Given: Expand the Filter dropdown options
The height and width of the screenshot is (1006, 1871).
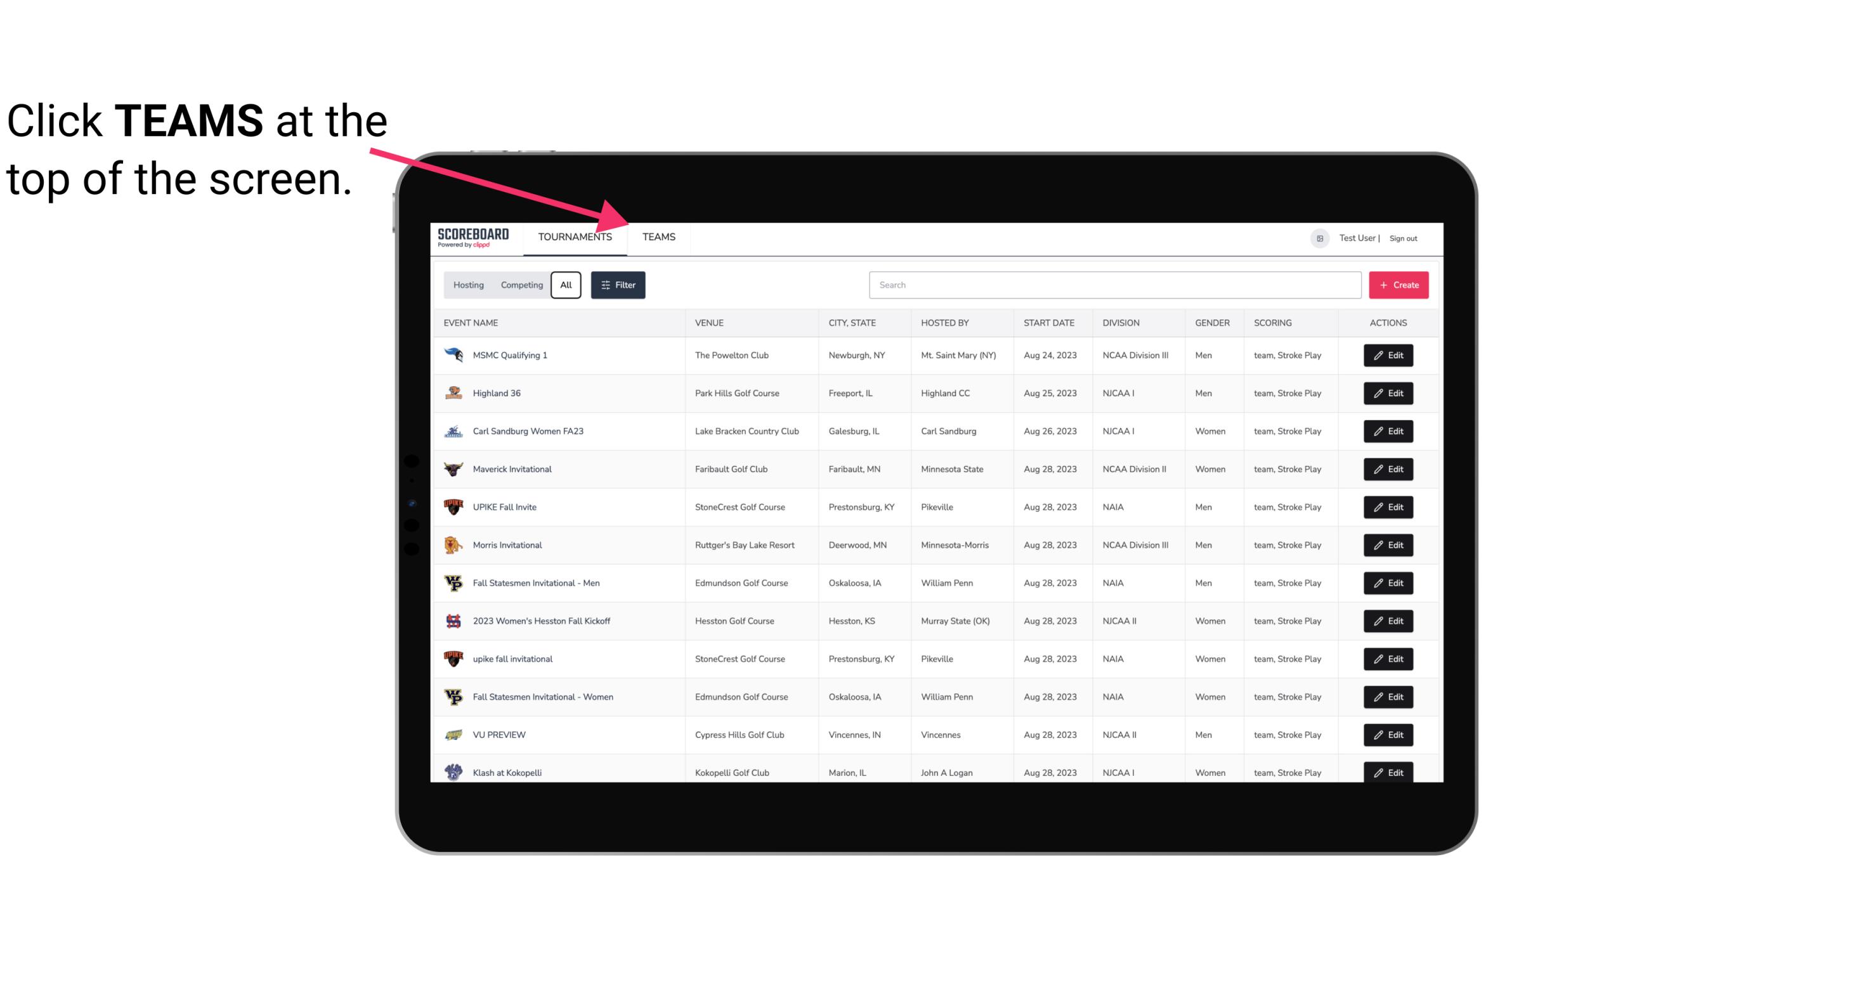Looking at the screenshot, I should [x=620, y=285].
